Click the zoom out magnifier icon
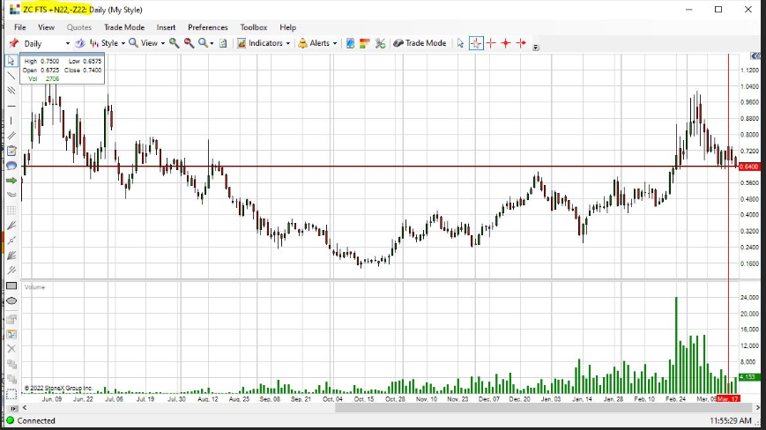The height and width of the screenshot is (430, 766). point(189,43)
